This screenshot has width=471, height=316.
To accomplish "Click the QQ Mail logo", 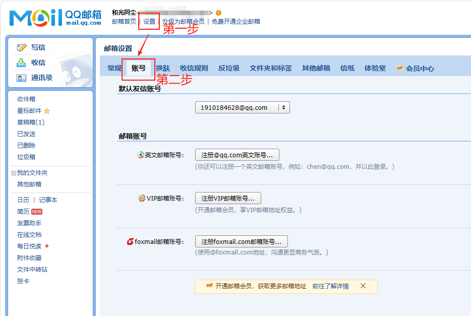I will (x=55, y=18).
